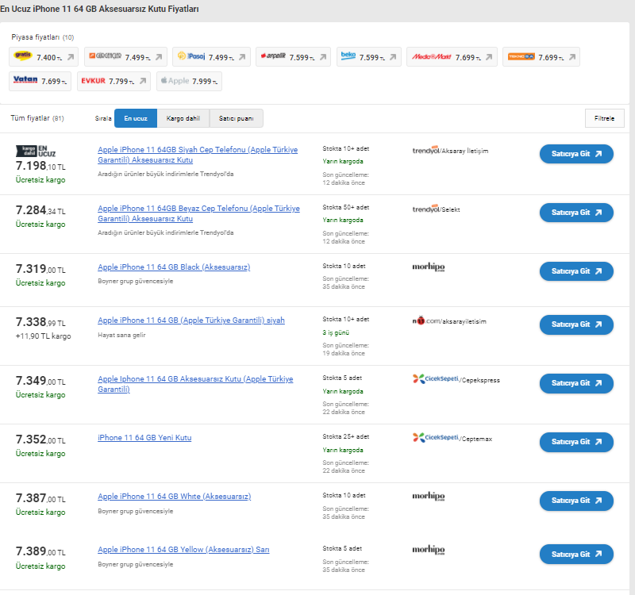Click the 7.352,00 TL price
The height and width of the screenshot is (595, 635).
(x=40, y=440)
